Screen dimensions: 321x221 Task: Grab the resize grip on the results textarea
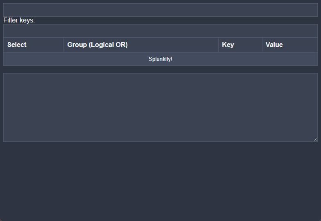pyautogui.click(x=315, y=139)
